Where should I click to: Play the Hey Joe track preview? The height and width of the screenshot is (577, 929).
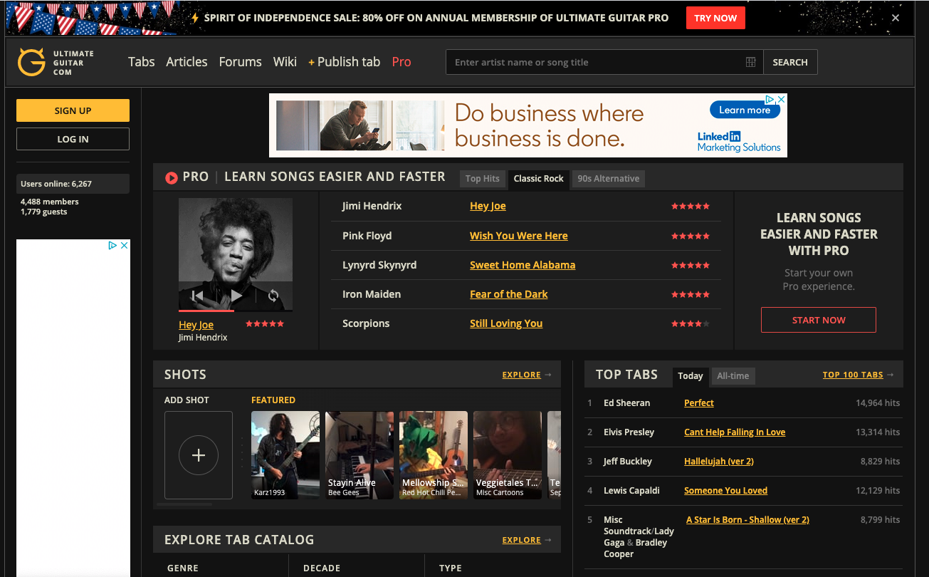(236, 296)
